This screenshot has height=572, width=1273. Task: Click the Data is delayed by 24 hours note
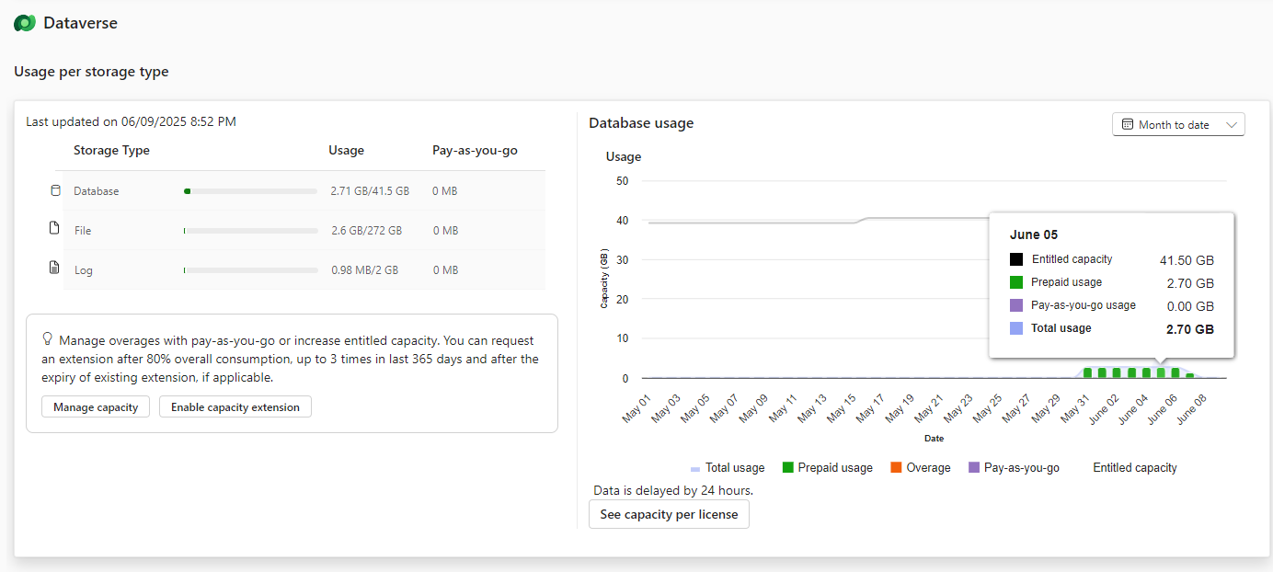(673, 490)
